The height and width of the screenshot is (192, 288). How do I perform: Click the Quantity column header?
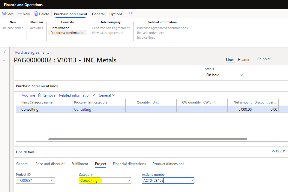pyautogui.click(x=138, y=102)
